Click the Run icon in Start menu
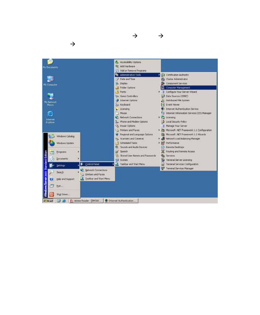260x315 pixels. click(x=52, y=186)
